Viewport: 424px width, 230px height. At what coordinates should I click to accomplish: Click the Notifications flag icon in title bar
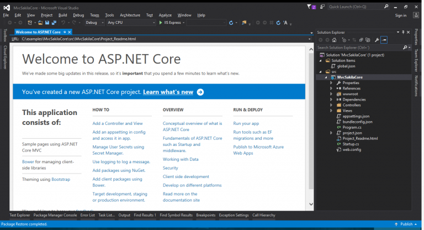[309, 7]
